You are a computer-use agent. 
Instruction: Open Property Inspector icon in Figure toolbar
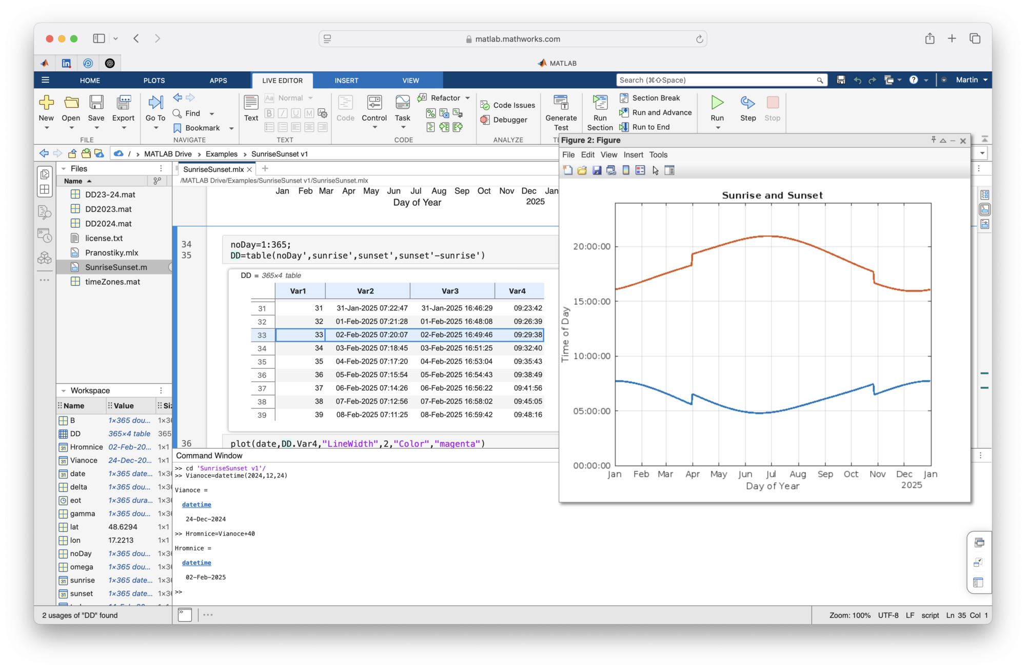(x=669, y=170)
